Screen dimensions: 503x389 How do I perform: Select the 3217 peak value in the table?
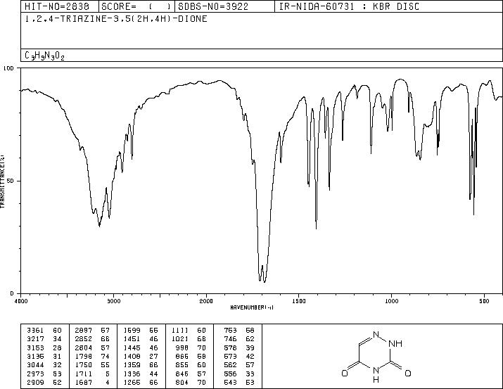tap(35, 338)
